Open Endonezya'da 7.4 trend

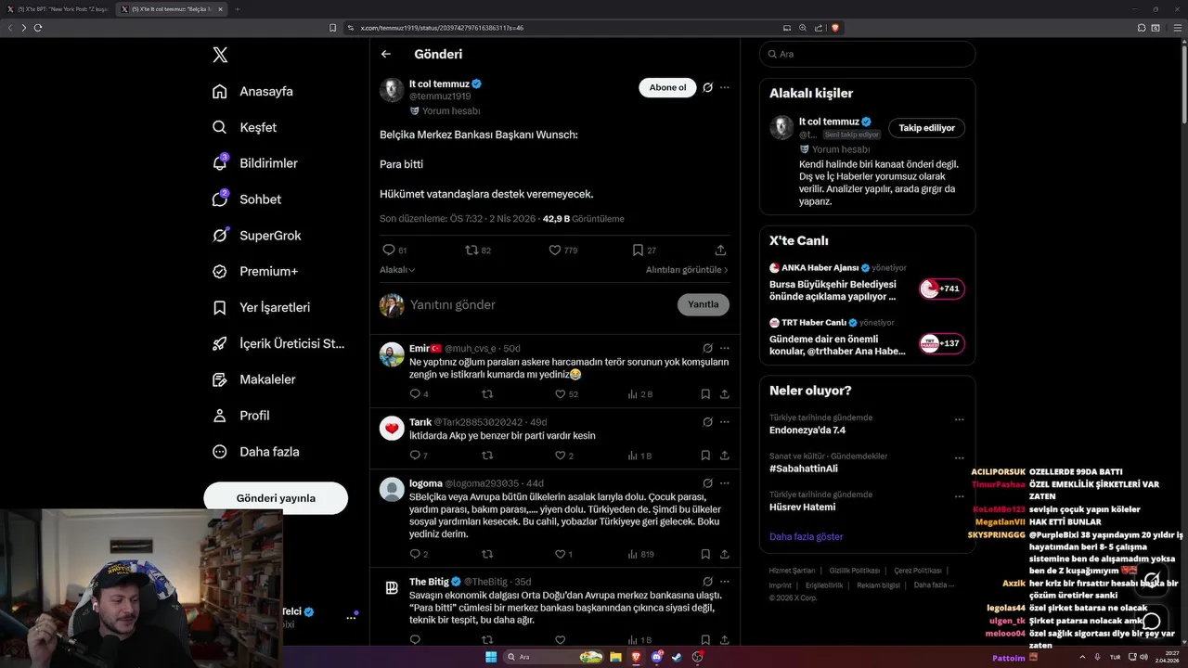807,430
